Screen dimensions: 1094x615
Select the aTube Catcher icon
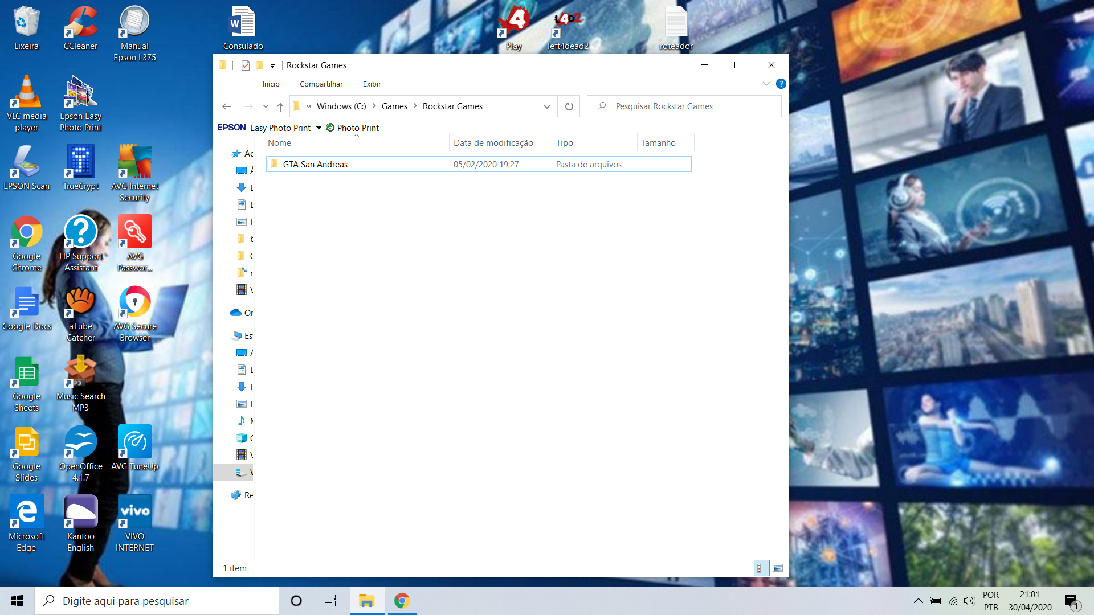pyautogui.click(x=80, y=314)
